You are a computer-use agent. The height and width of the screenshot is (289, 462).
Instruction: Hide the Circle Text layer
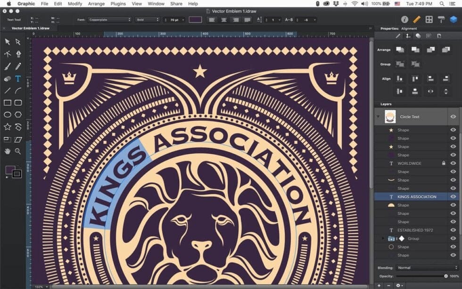click(x=454, y=116)
